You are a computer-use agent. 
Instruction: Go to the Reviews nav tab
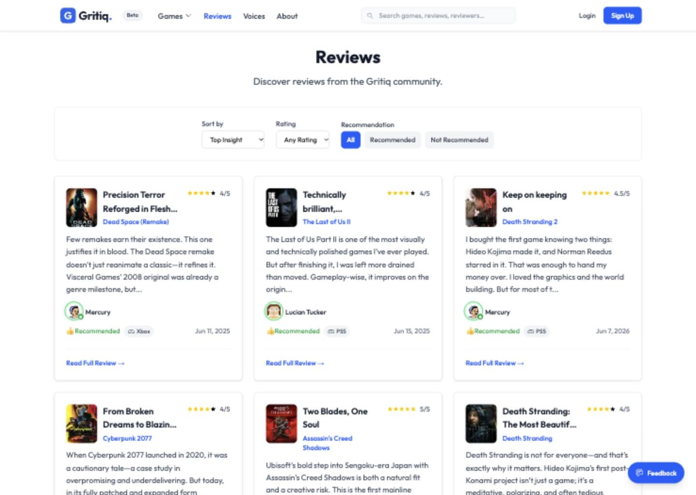point(217,16)
